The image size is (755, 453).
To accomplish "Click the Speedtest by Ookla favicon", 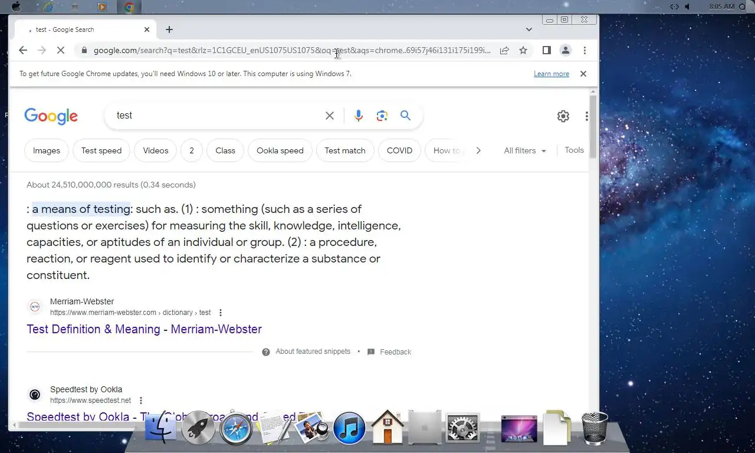I will pos(35,395).
